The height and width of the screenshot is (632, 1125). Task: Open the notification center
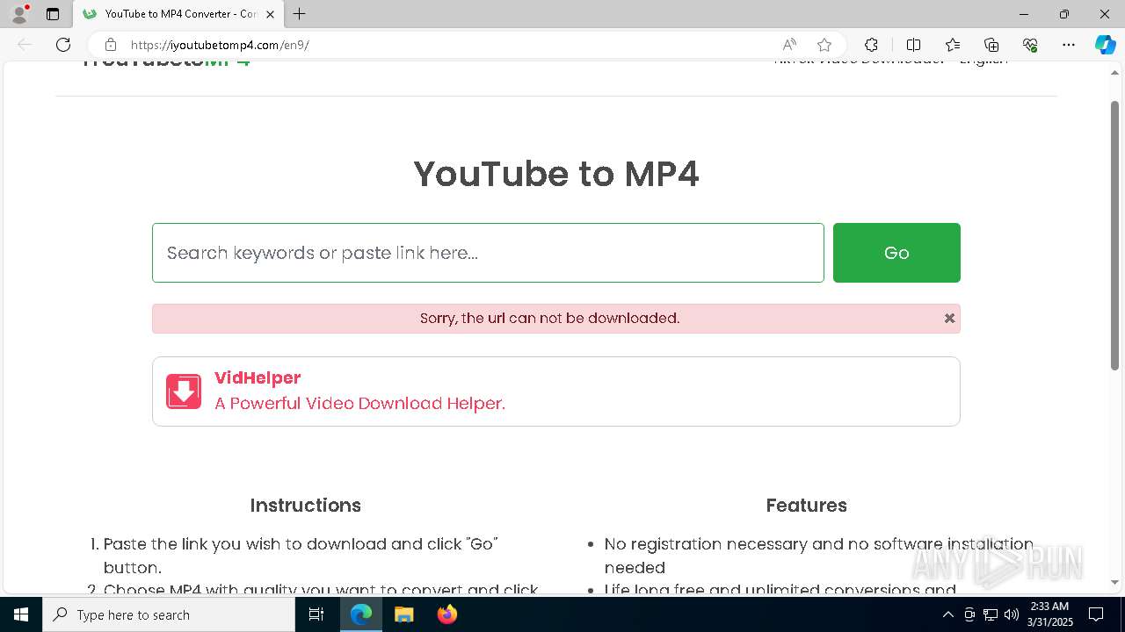pyautogui.click(x=1097, y=614)
